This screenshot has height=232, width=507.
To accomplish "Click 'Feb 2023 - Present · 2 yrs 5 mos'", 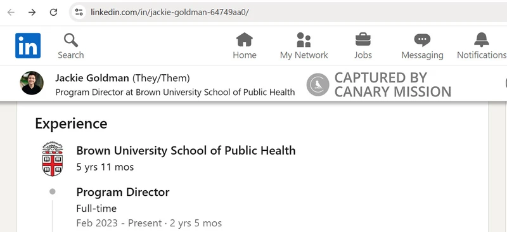I will point(149,223).
